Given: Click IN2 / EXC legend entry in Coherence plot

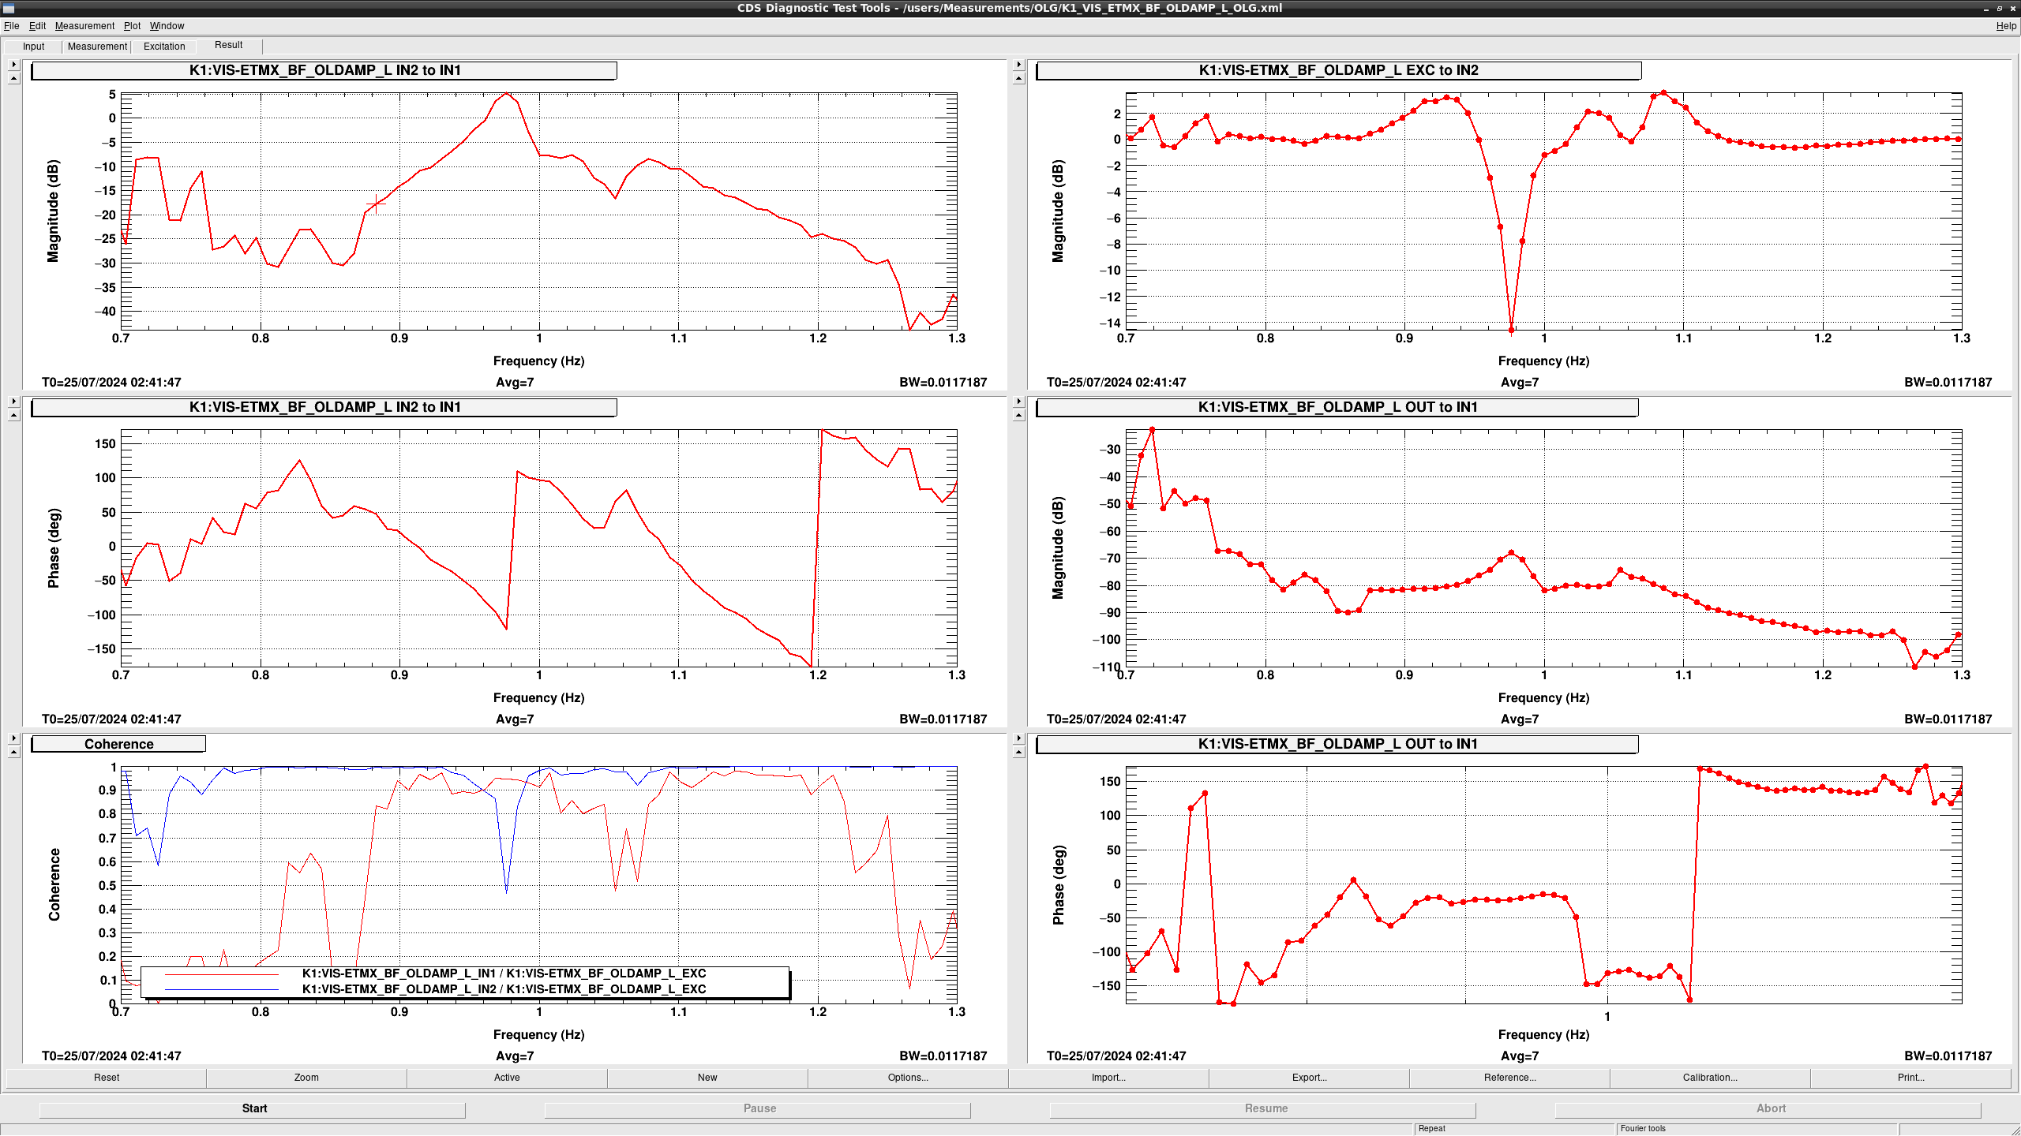Looking at the screenshot, I should pos(504,989).
